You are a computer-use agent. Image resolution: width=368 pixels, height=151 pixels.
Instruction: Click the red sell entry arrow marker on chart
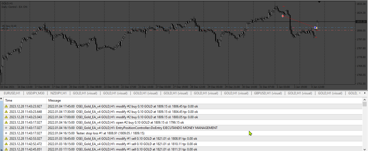coord(283,16)
